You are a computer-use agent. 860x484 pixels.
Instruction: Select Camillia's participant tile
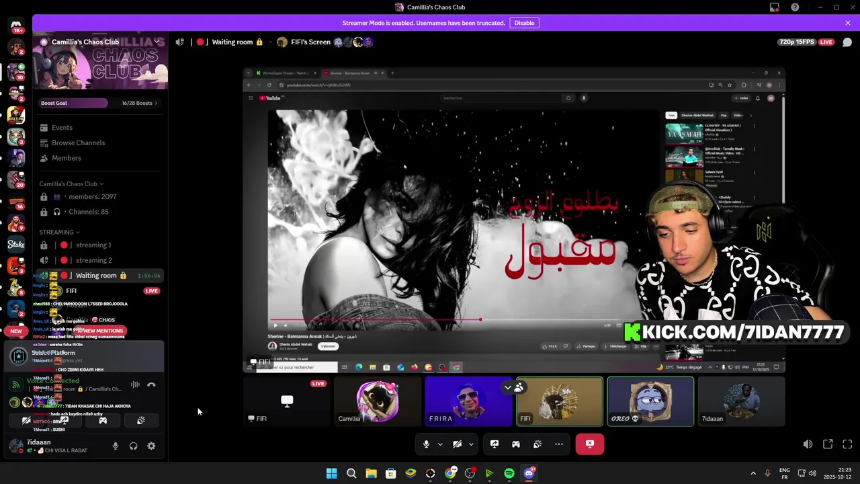pyautogui.click(x=378, y=401)
